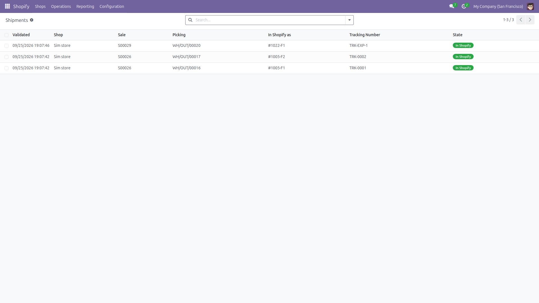Open the user avatar menu
Image resolution: width=539 pixels, height=303 pixels.
pyautogui.click(x=530, y=6)
